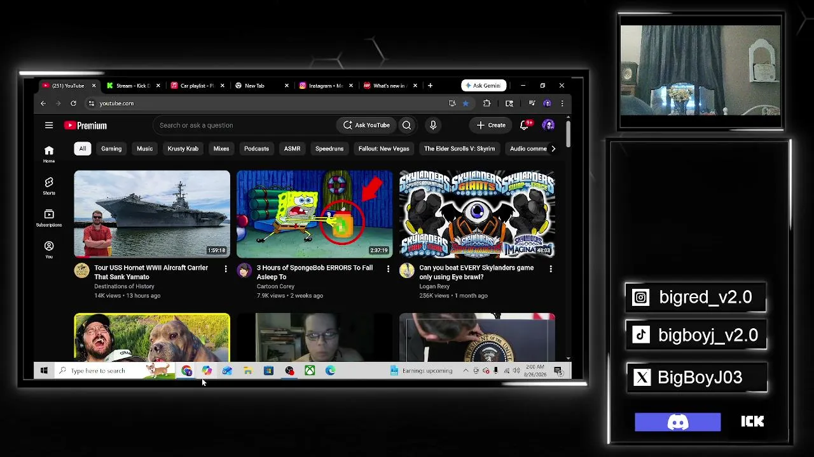Open the Chrome profile icon in toolbar
Screen dimensions: 814x457
tap(547, 103)
